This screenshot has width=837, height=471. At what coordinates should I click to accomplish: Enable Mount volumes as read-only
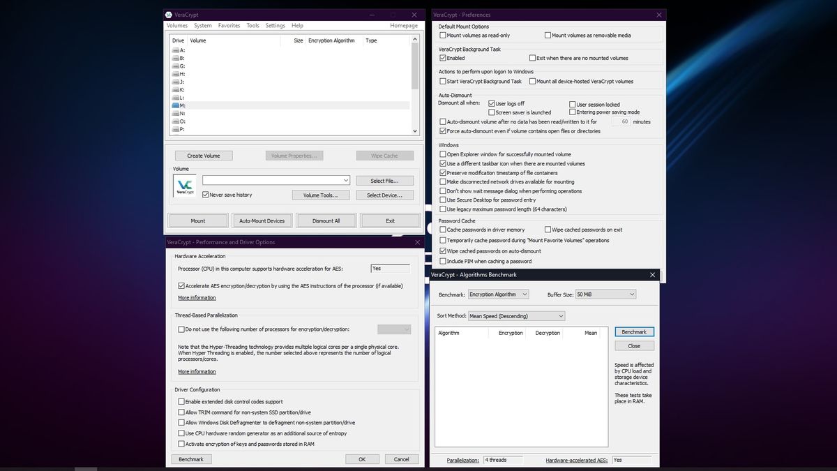442,35
